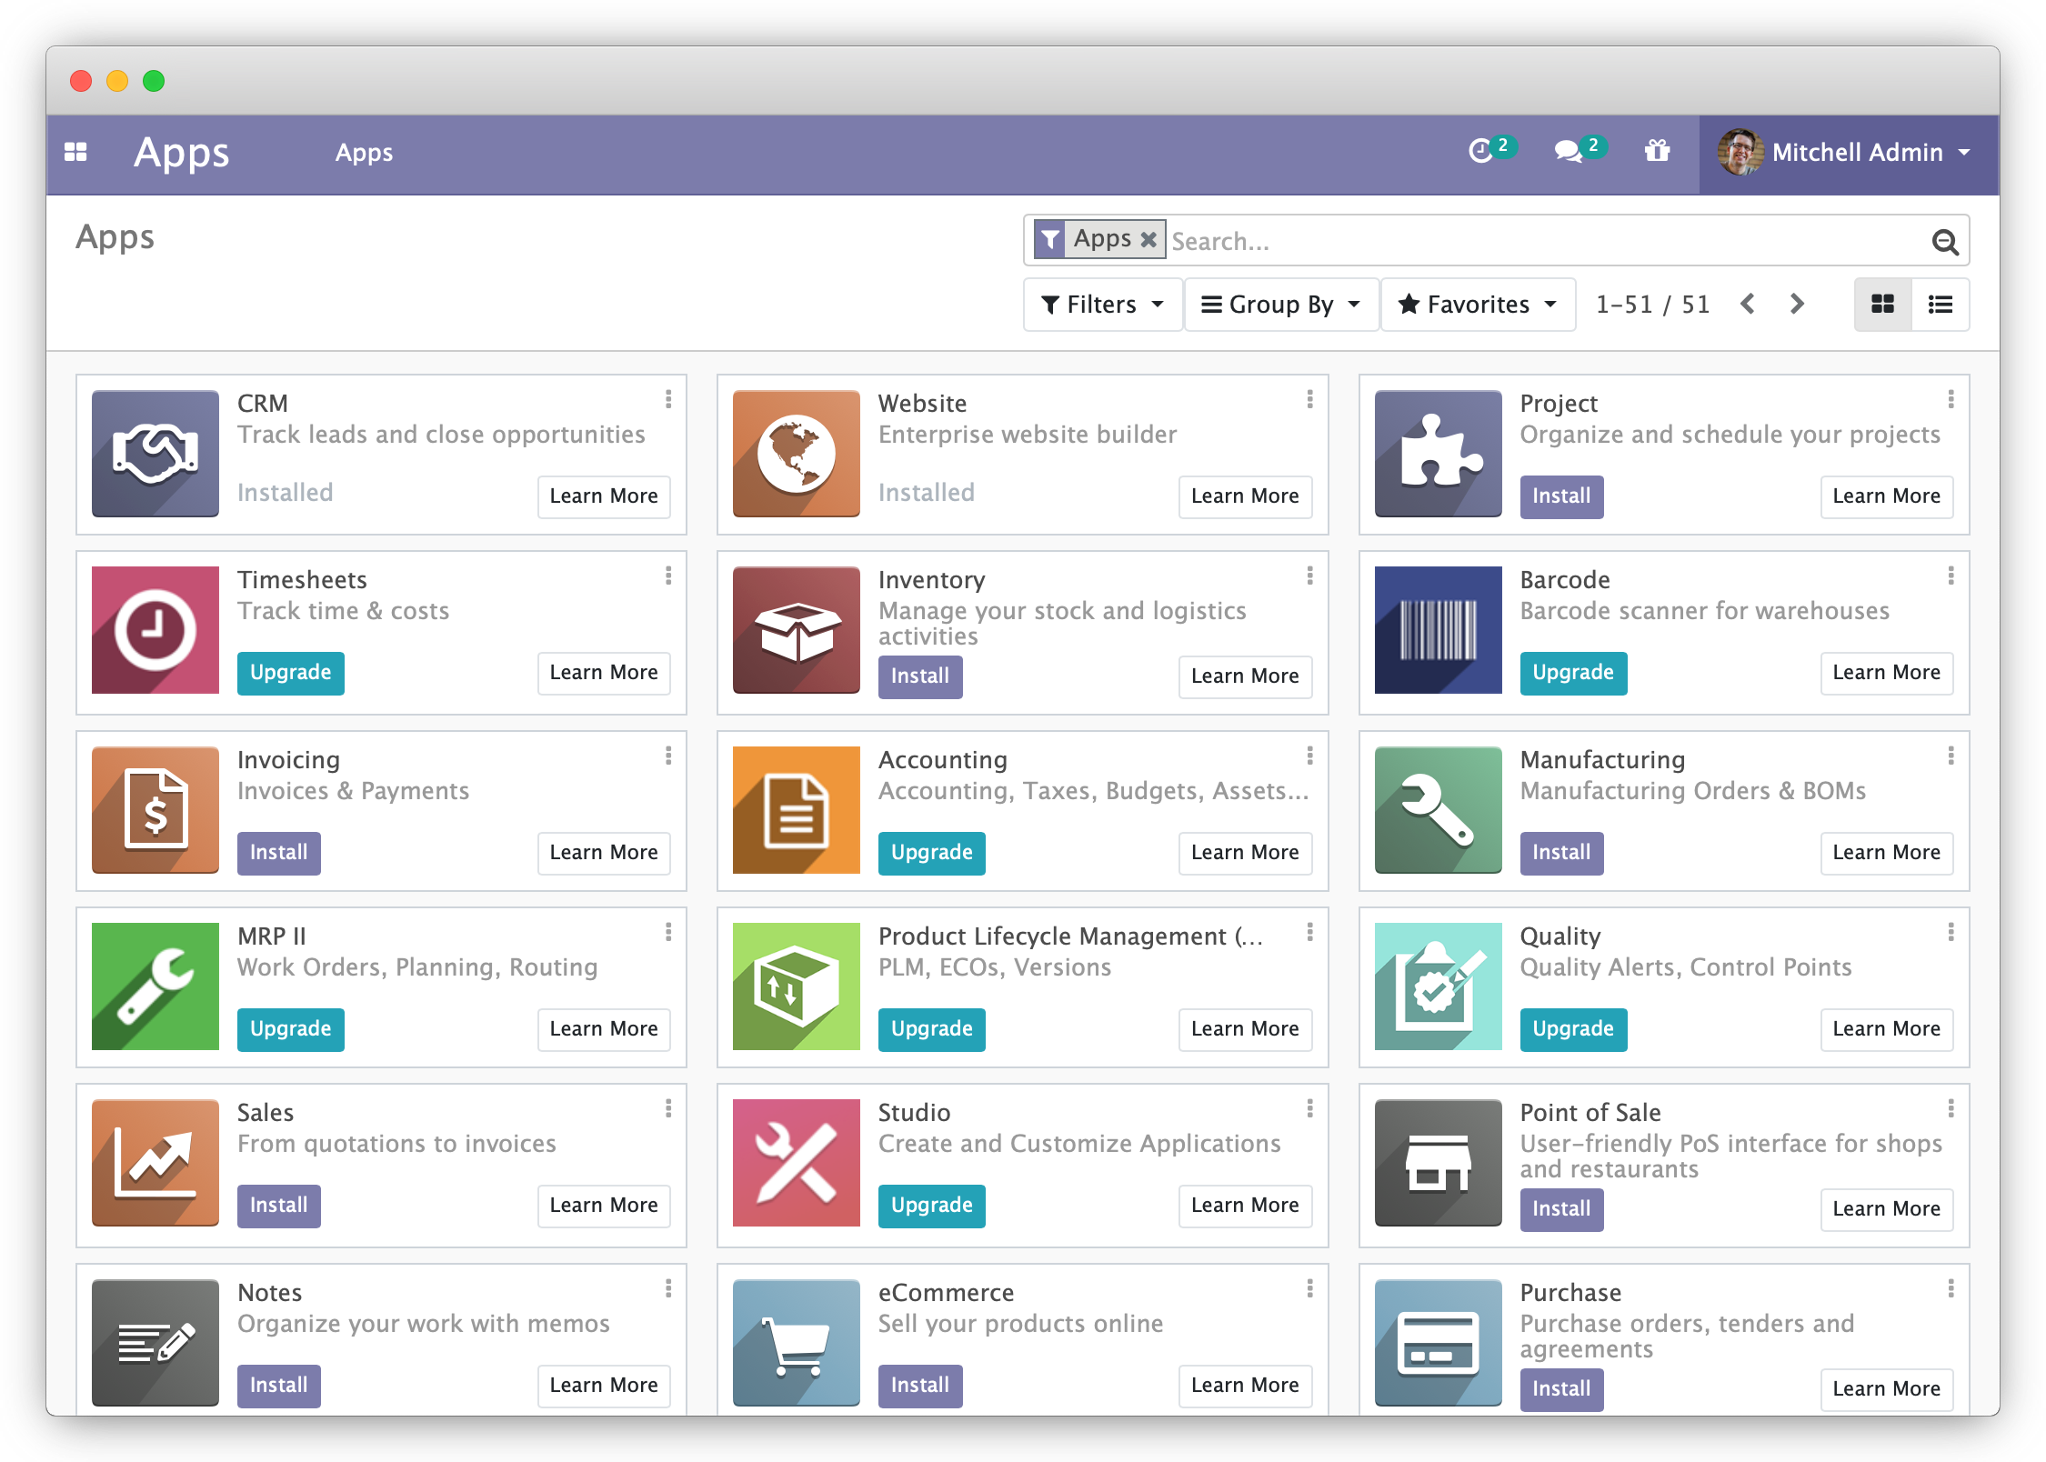Viewport: 2046px width, 1462px height.
Task: Expand the Favorites dropdown
Action: click(x=1478, y=305)
